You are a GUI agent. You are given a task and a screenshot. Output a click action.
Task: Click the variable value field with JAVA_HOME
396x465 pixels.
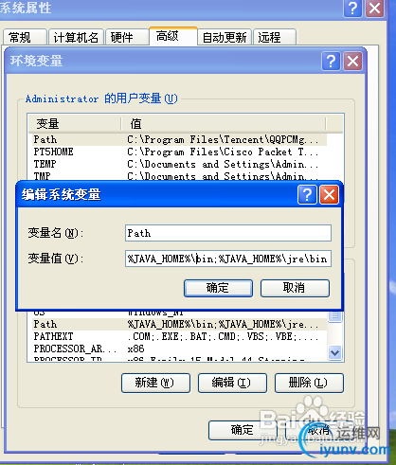[228, 259]
